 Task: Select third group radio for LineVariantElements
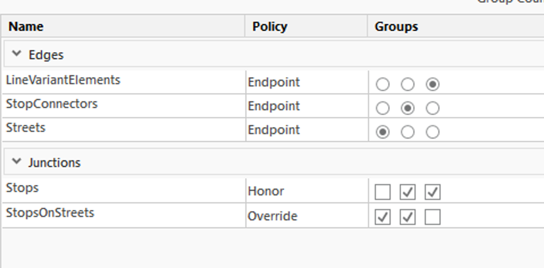click(x=433, y=85)
